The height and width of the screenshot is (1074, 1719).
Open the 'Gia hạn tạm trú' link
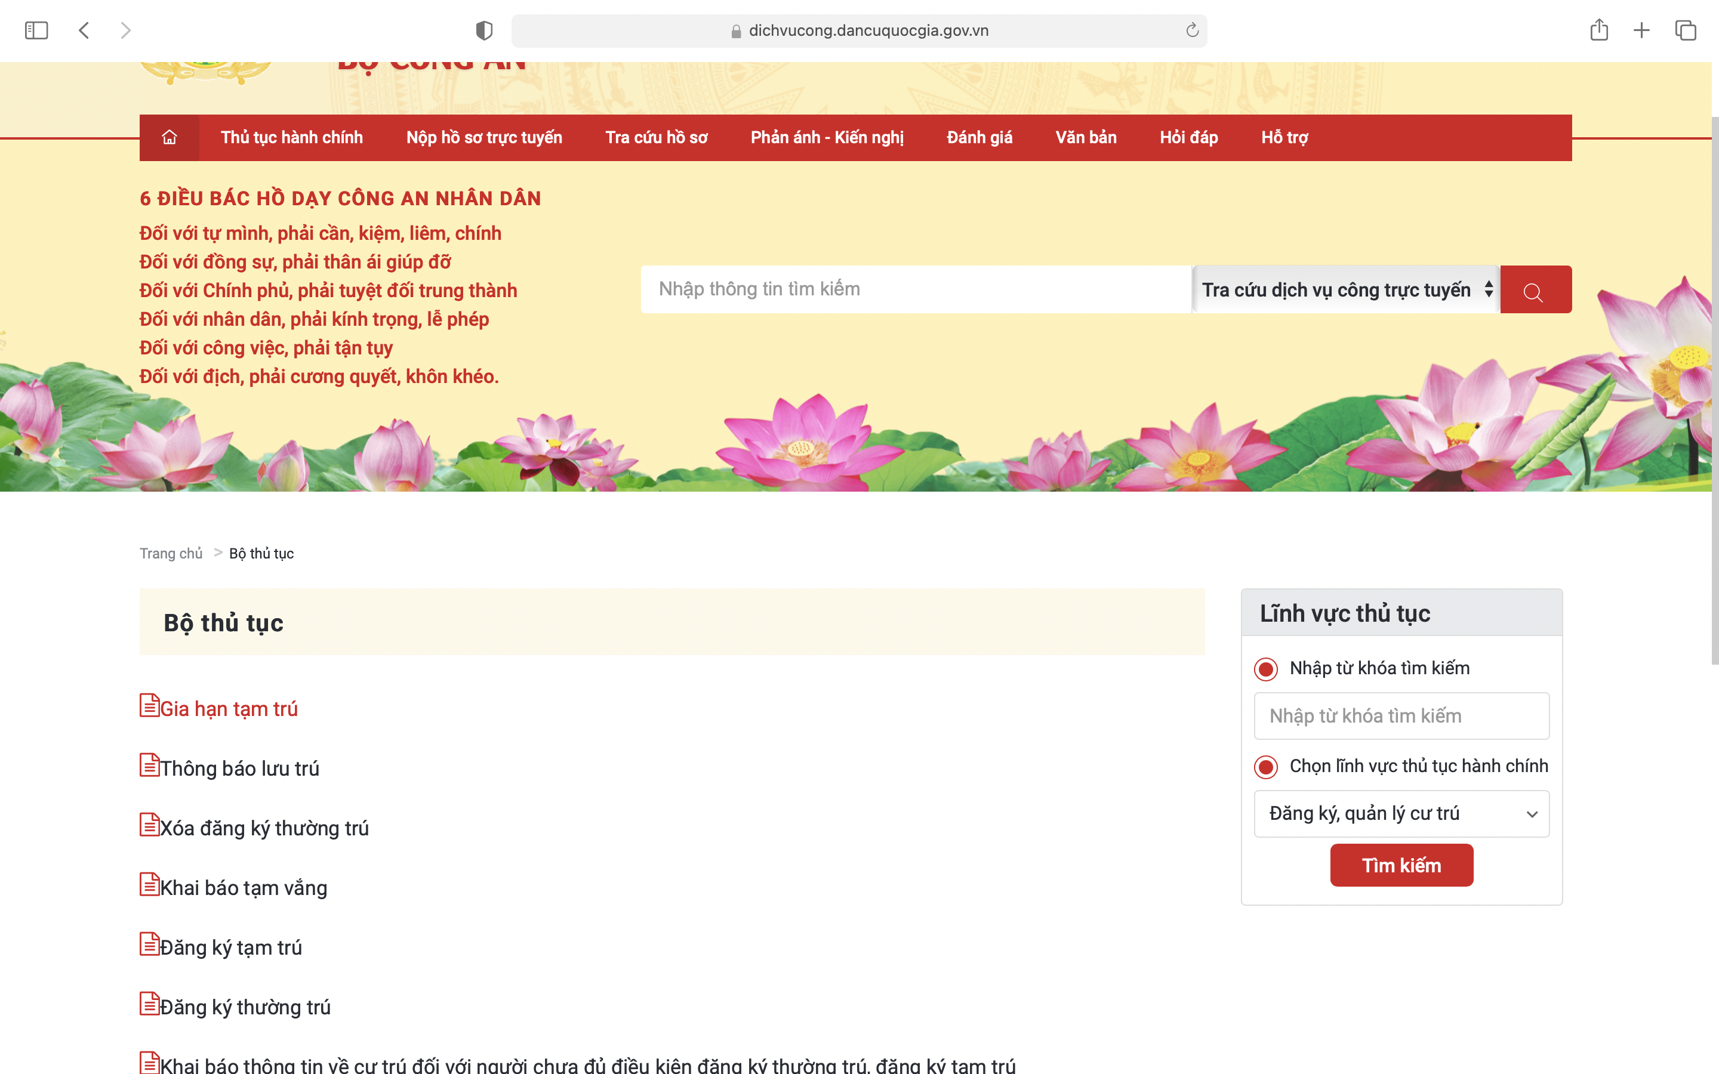tap(228, 709)
